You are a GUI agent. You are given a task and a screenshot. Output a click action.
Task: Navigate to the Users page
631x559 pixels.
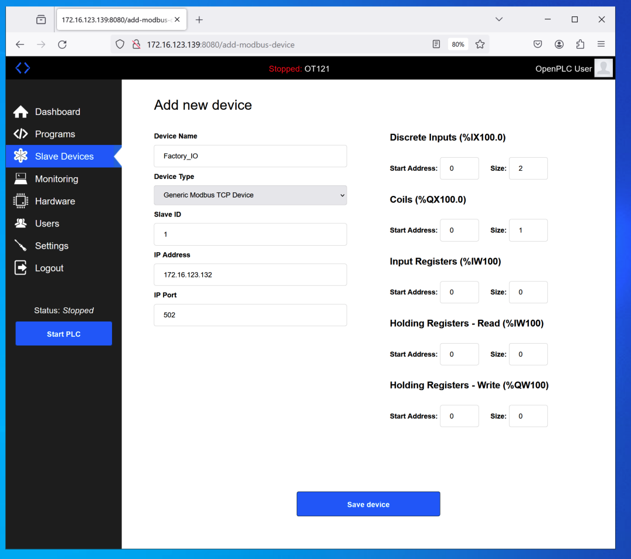(47, 223)
